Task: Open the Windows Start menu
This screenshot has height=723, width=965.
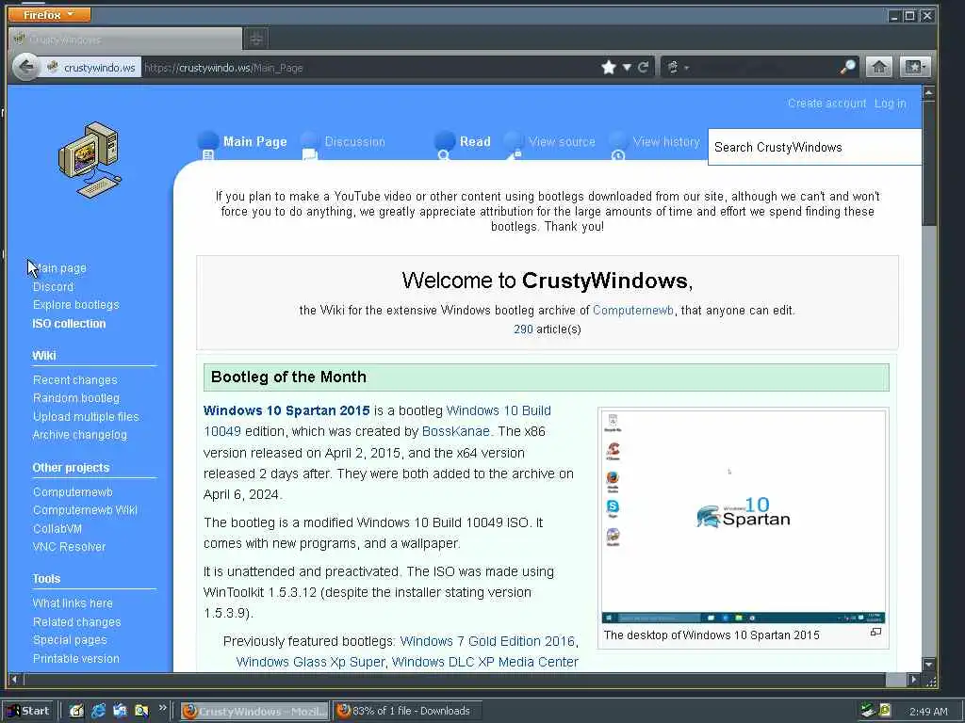Action: [28, 711]
